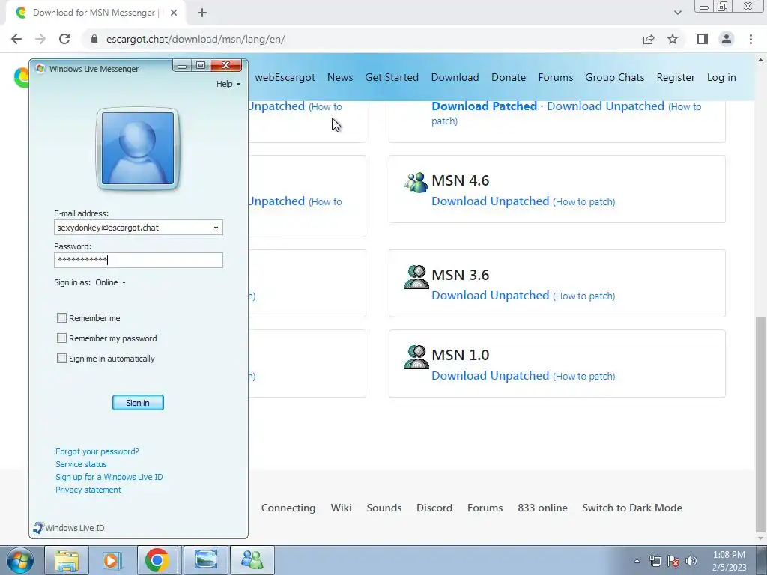
Task: Open the share page icon in address bar
Action: (649, 39)
